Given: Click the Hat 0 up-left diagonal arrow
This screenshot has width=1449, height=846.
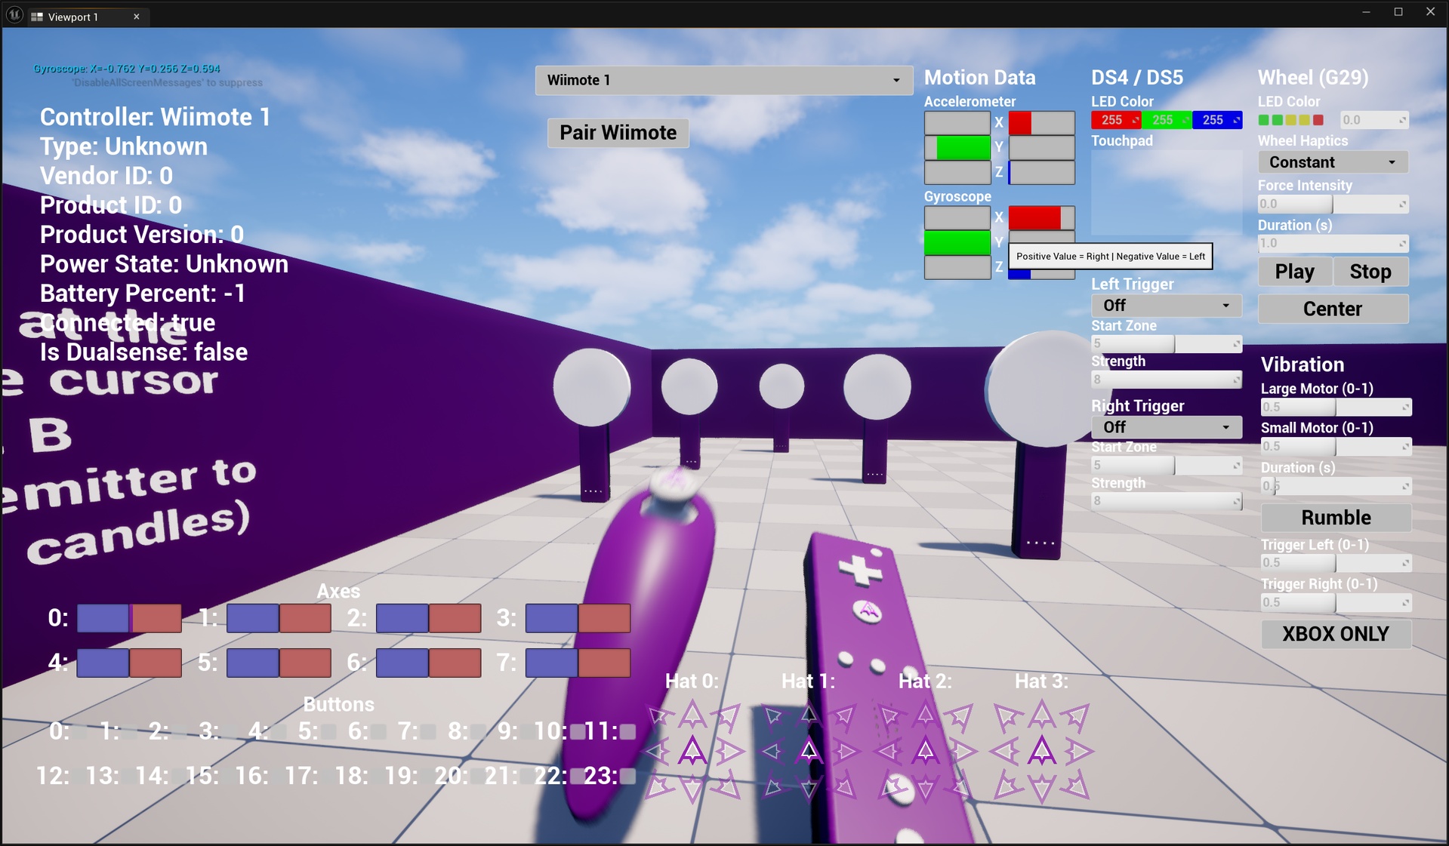Looking at the screenshot, I should pos(658,715).
